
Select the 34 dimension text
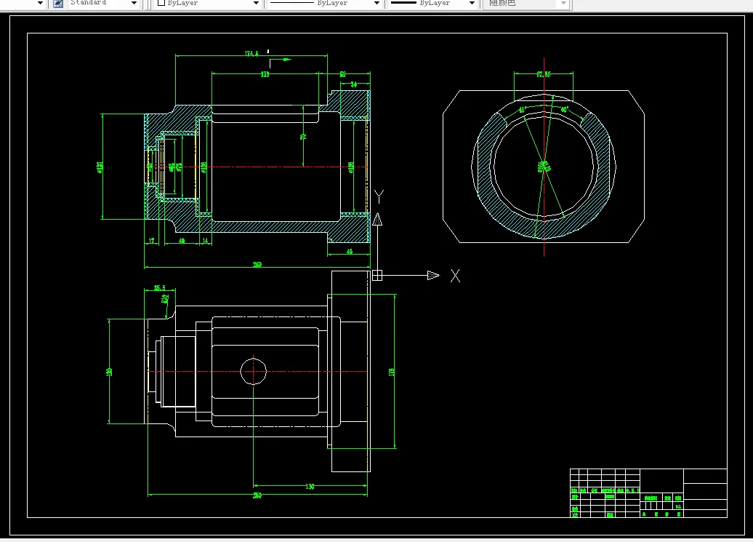[x=353, y=84]
